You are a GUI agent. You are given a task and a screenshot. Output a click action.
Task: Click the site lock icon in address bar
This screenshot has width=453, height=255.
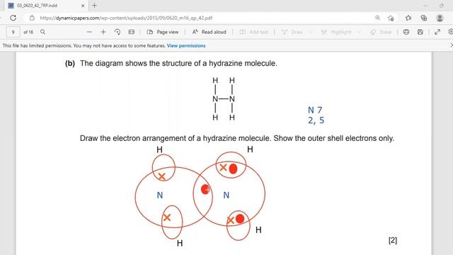[32, 18]
